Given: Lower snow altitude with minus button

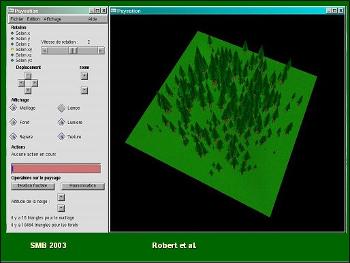Looking at the screenshot, I should 61,208.
